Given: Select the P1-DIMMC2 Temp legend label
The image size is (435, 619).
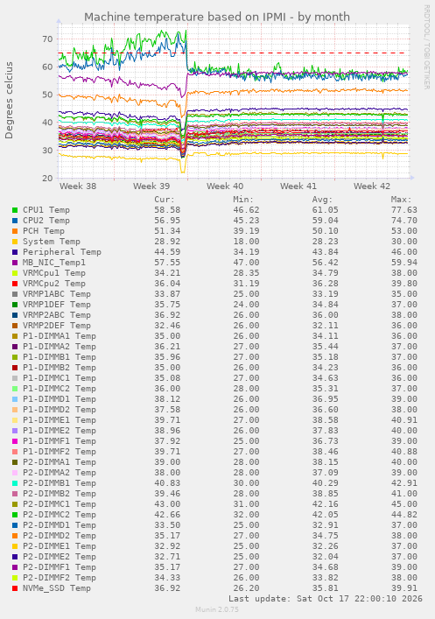Looking at the screenshot, I should click(60, 389).
